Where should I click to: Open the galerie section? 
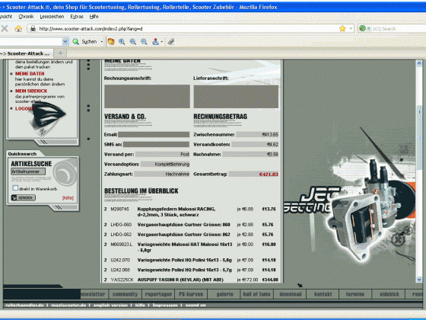tap(224, 294)
